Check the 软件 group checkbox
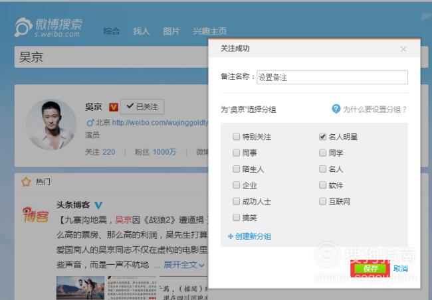The height and width of the screenshot is (300, 432). click(x=322, y=185)
